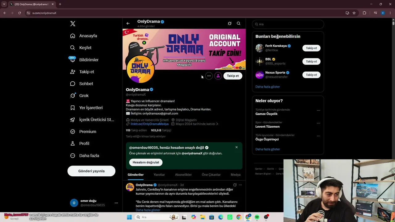Open account menu dots next to omer doğu
395x222 pixels.
[116, 203]
